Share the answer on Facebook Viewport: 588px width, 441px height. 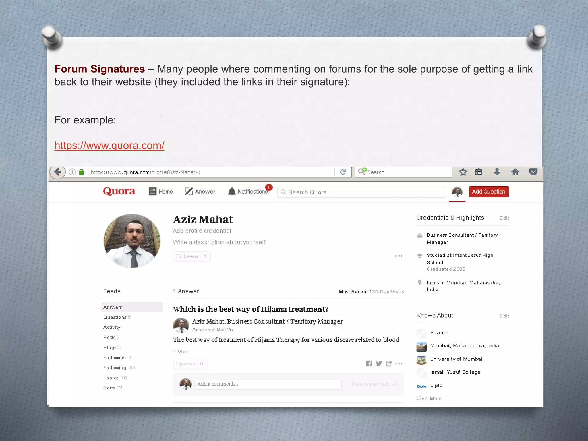[369, 363]
